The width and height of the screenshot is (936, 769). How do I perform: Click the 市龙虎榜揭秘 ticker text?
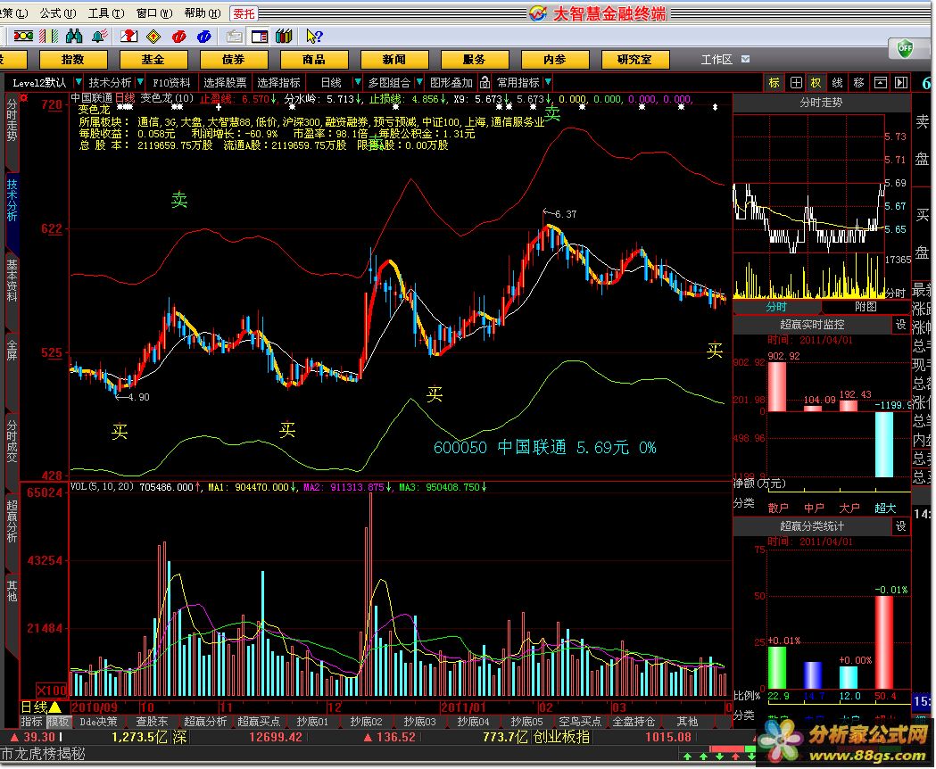pos(42,754)
